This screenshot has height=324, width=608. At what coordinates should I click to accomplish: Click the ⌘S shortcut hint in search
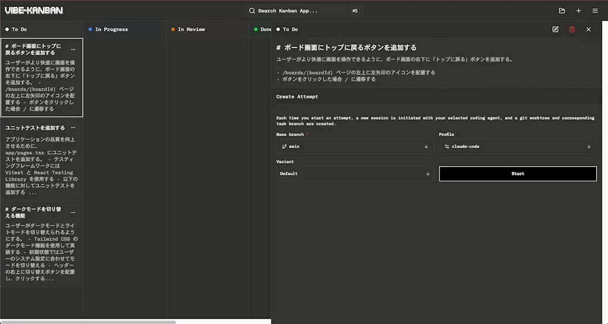(355, 11)
